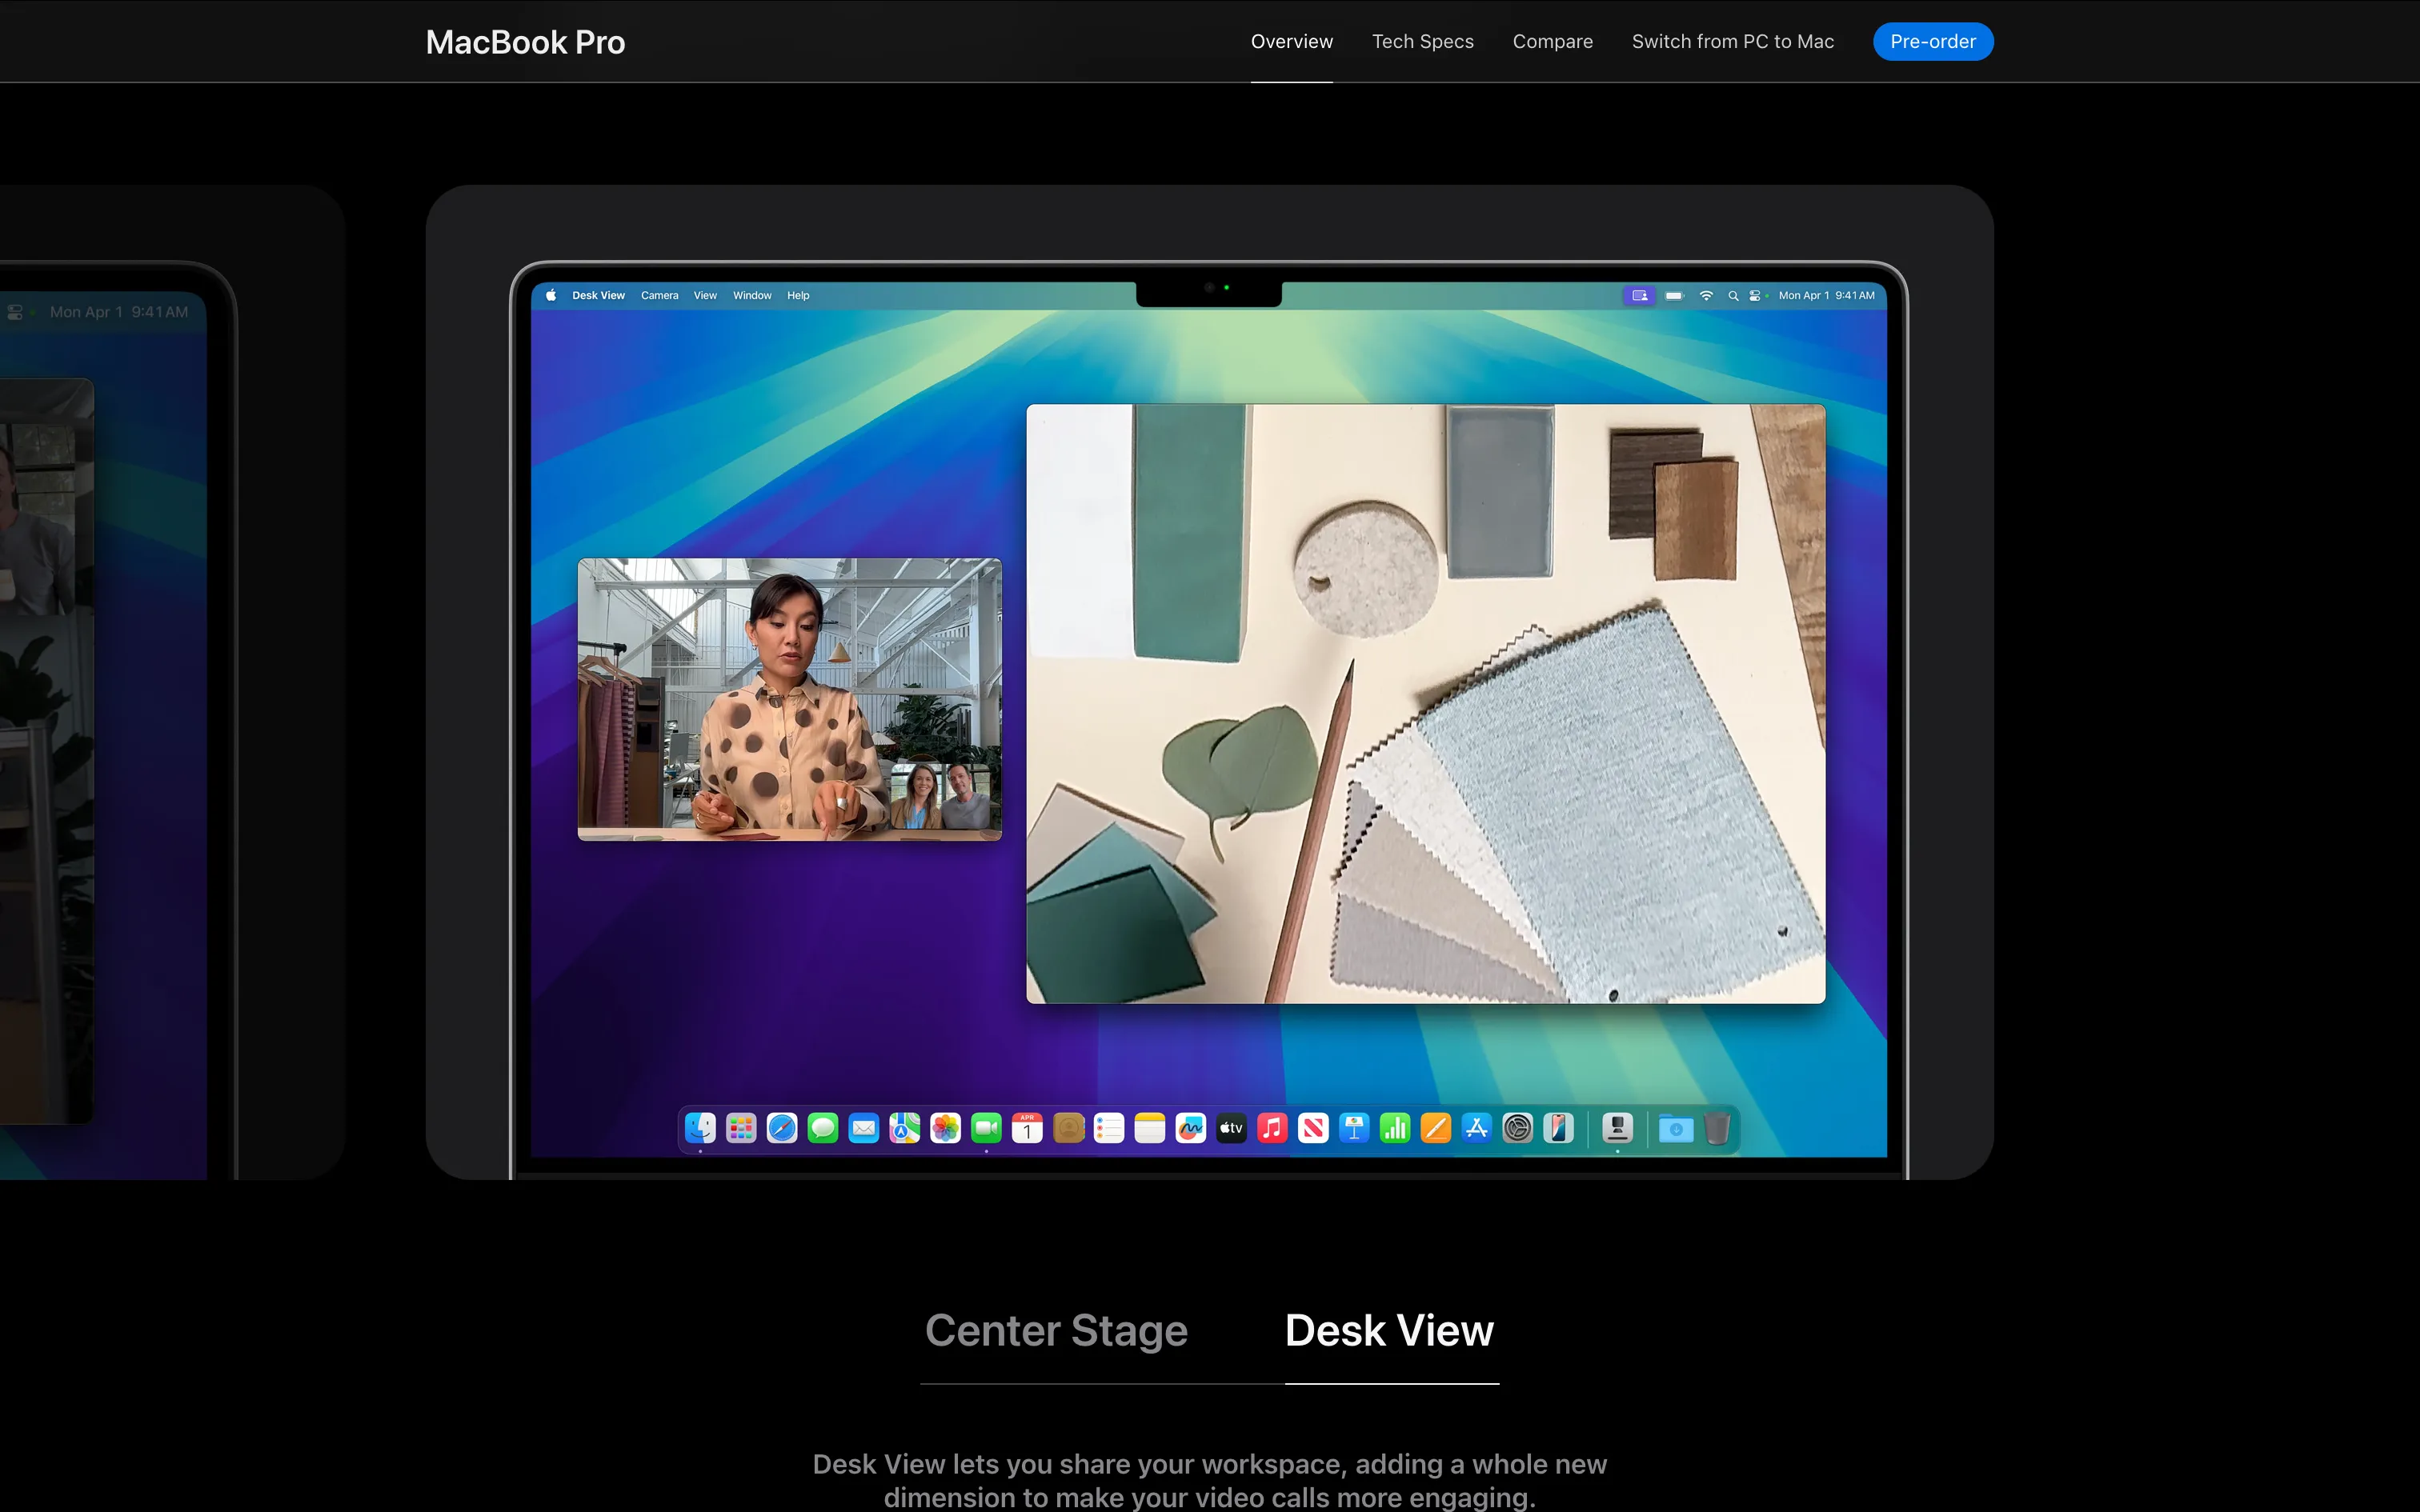Open the Camera menu in Desk View
This screenshot has width=2420, height=1512.
tap(659, 295)
